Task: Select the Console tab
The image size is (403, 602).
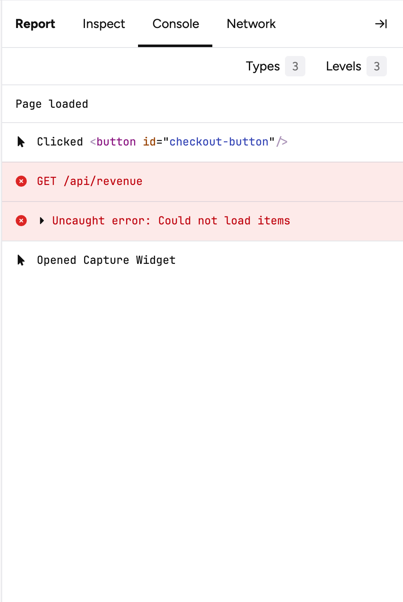Action: (x=175, y=24)
